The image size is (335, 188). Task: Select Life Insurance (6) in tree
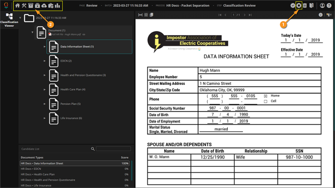coord(71,118)
